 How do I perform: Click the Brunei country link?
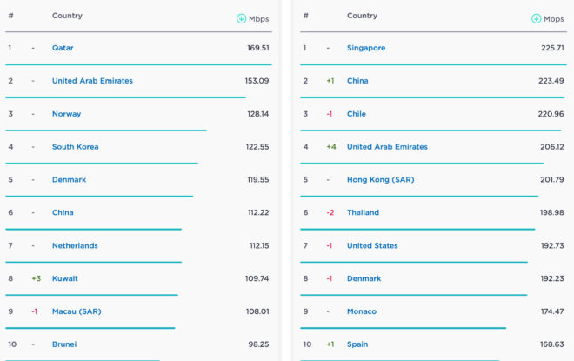pos(64,344)
